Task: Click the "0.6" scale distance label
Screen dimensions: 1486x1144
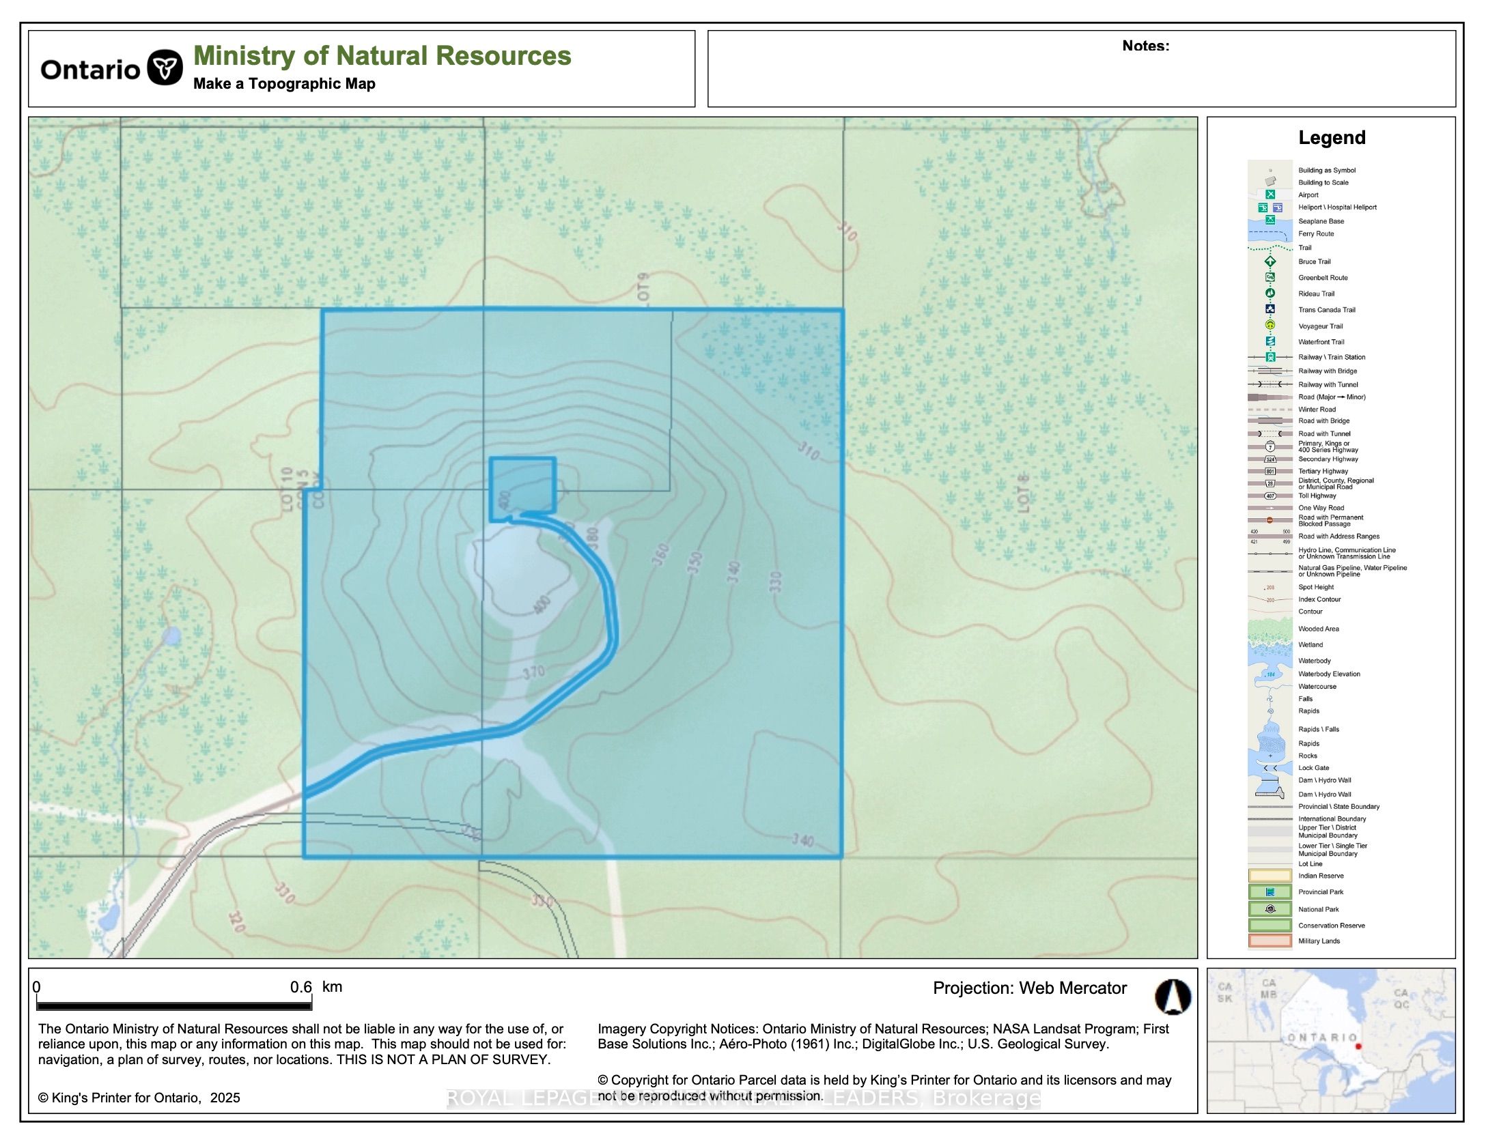Action: [301, 987]
